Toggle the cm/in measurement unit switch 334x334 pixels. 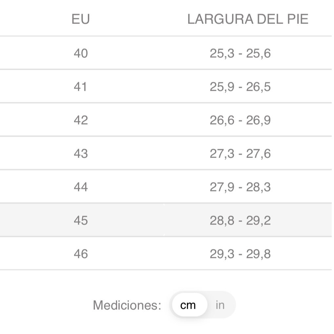pyautogui.click(x=203, y=305)
